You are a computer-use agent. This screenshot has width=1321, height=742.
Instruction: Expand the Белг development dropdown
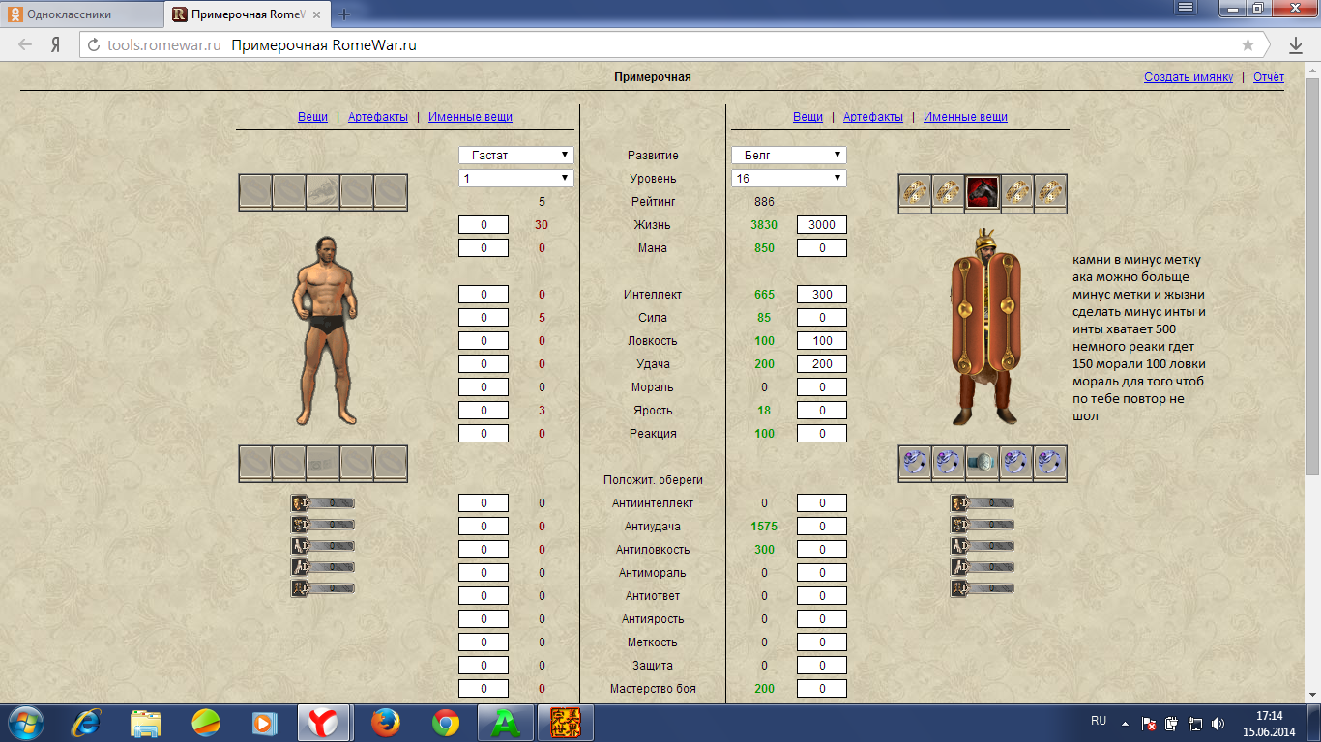point(788,156)
